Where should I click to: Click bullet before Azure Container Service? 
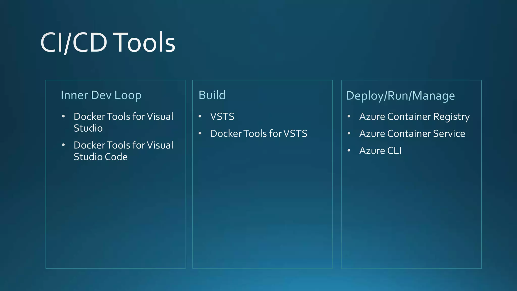(x=349, y=133)
